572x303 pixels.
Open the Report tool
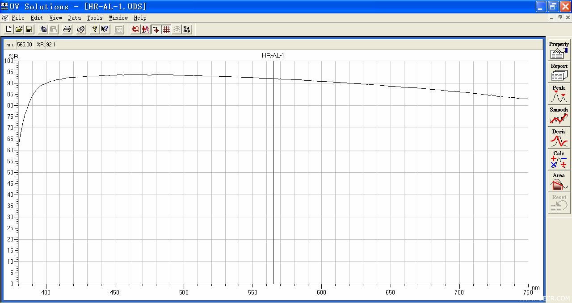pyautogui.click(x=559, y=72)
